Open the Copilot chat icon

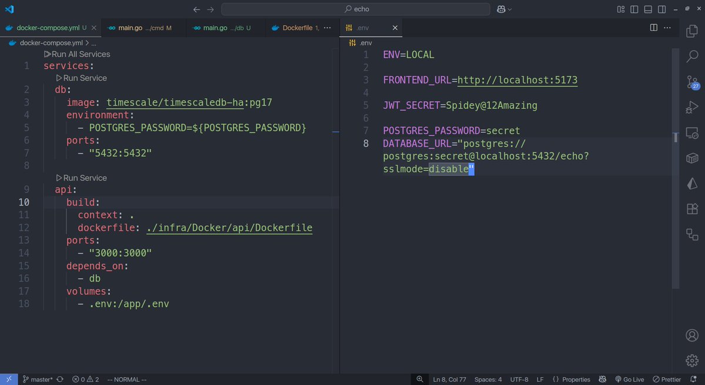(x=501, y=9)
